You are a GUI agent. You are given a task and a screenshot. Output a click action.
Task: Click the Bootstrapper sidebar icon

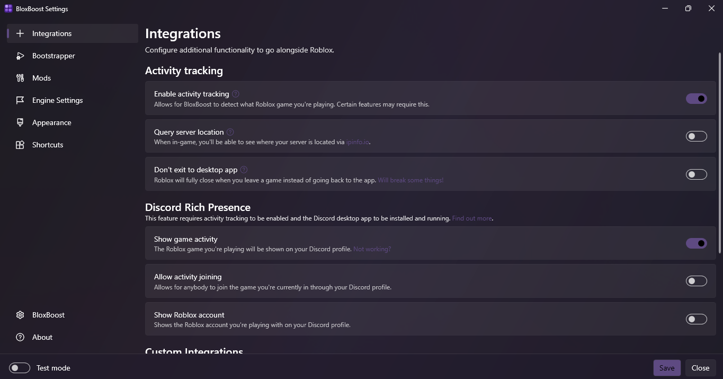pyautogui.click(x=20, y=56)
